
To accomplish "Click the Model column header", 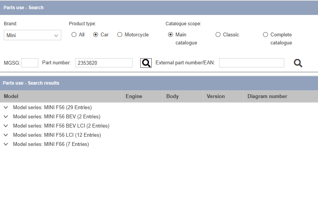I will tap(61, 96).
